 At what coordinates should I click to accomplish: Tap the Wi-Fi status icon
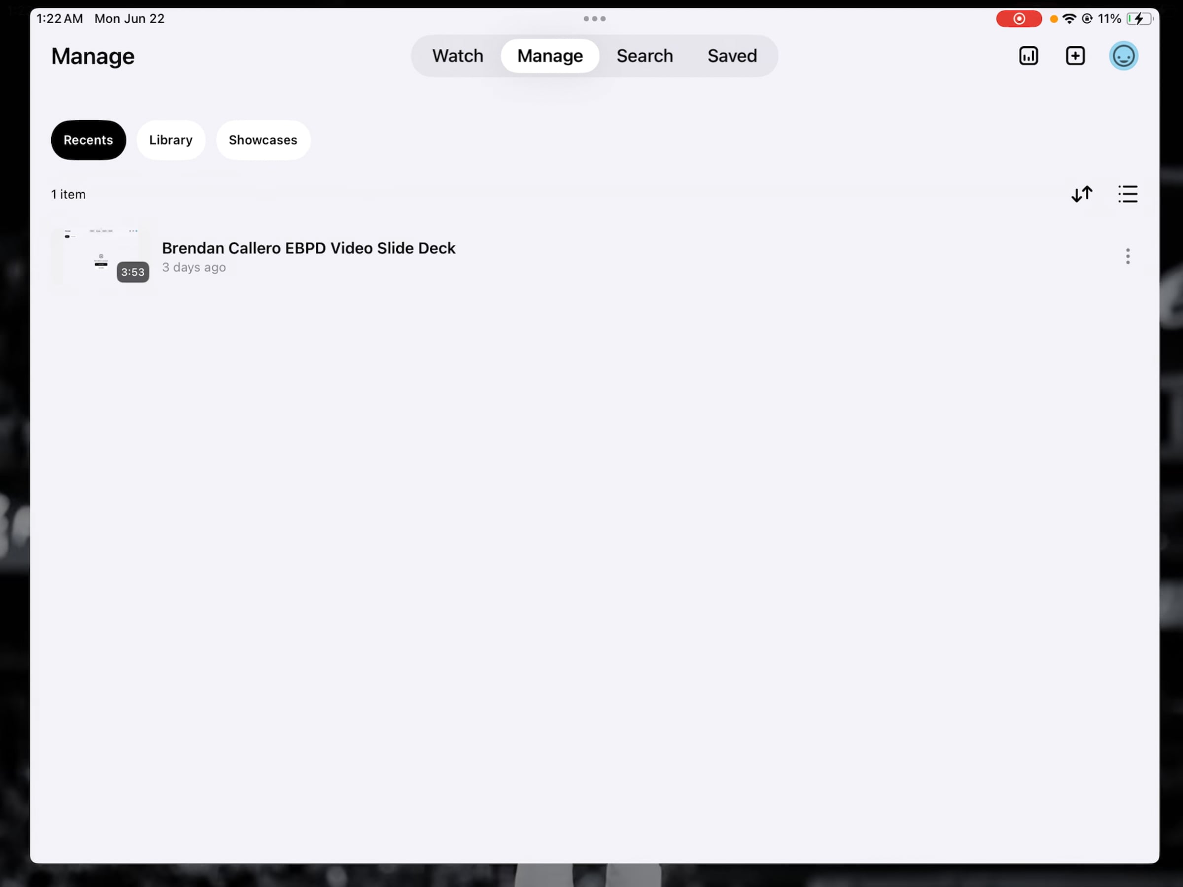[1069, 19]
